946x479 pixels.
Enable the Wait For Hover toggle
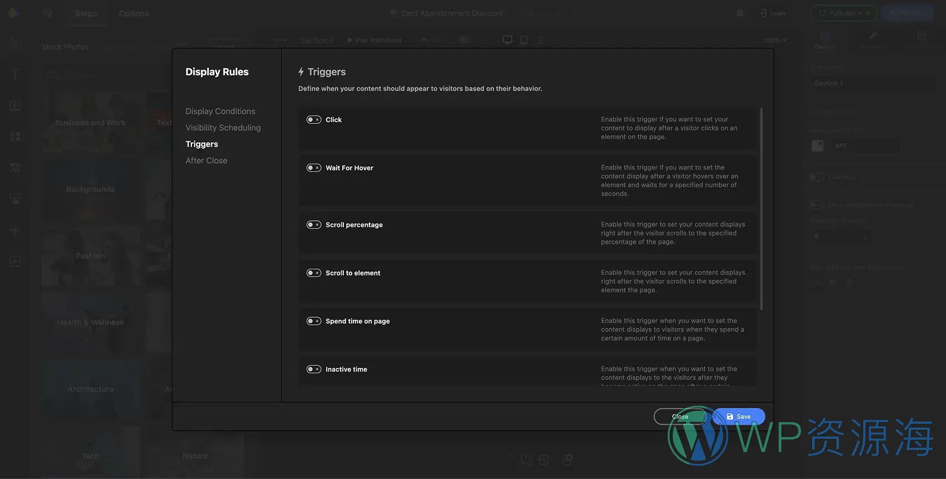pyautogui.click(x=314, y=168)
